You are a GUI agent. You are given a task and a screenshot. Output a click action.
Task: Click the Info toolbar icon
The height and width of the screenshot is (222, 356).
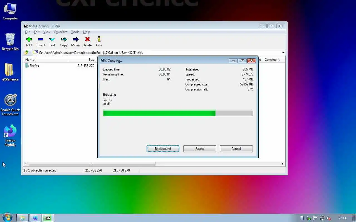[x=99, y=39]
